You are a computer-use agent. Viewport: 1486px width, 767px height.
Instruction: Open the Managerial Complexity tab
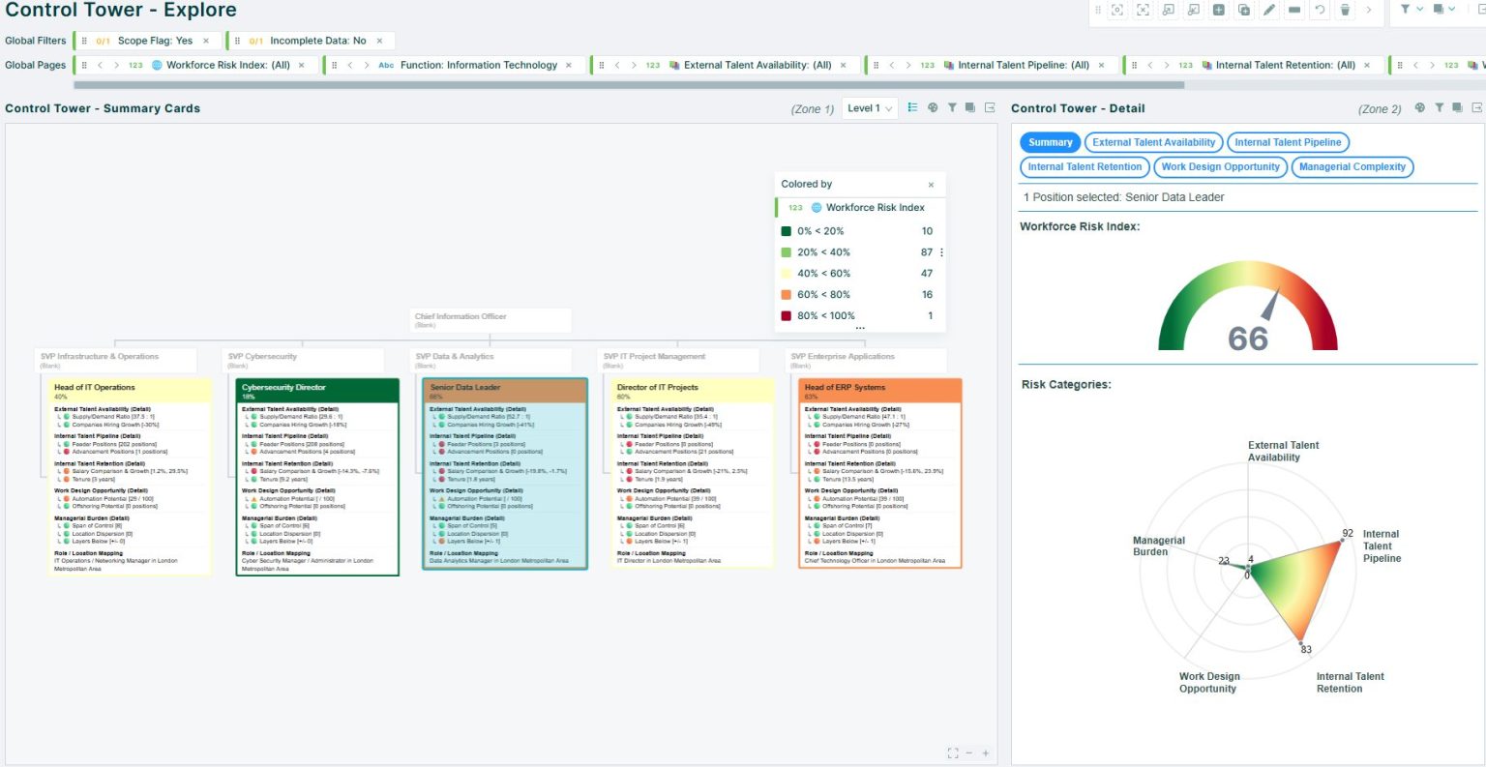pyautogui.click(x=1352, y=166)
